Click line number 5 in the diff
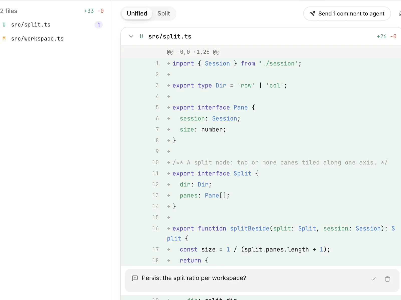401x300 pixels. (157, 107)
